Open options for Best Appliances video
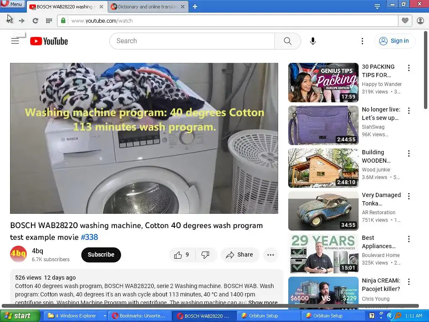Screen dimensions: 429x322 (409, 239)
